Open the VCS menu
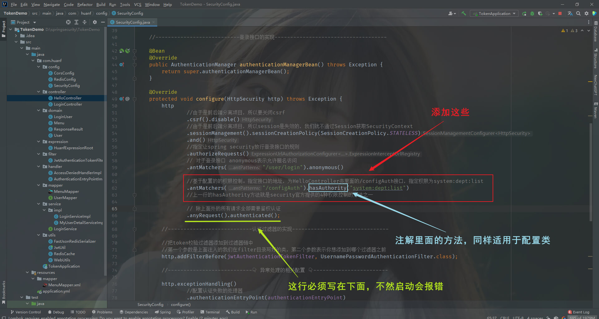Viewport: 599px width, 319px height. click(138, 4)
